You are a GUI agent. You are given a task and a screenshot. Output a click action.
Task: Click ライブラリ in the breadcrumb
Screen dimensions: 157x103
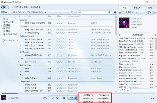pyautogui.click(x=18, y=7)
